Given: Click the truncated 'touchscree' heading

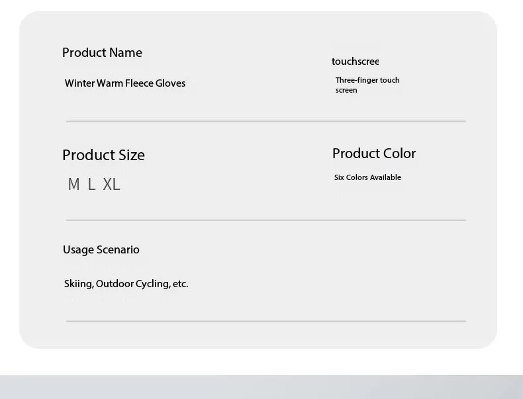Looking at the screenshot, I should pyautogui.click(x=355, y=62).
